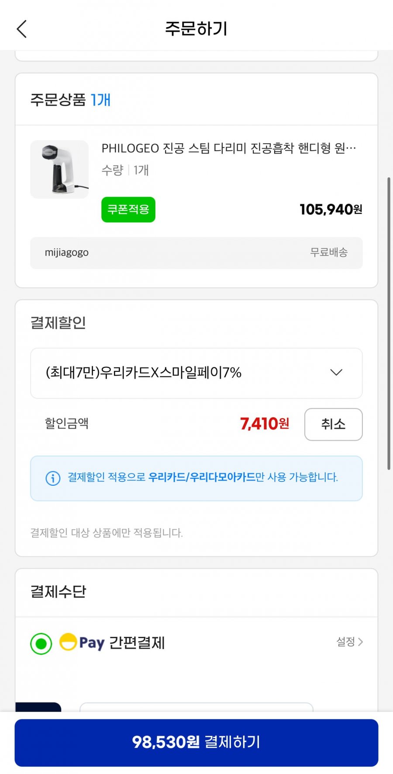Open the PHILOGEO steam iron product title
393x774 pixels.
click(228, 149)
